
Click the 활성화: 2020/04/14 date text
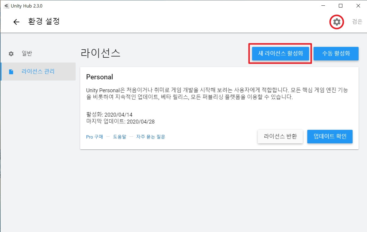(109, 115)
